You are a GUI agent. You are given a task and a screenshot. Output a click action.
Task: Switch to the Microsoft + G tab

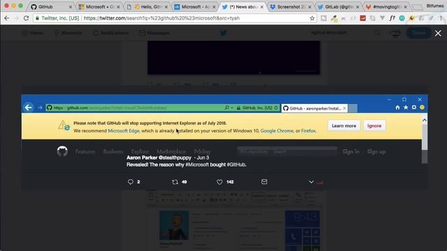point(99,6)
